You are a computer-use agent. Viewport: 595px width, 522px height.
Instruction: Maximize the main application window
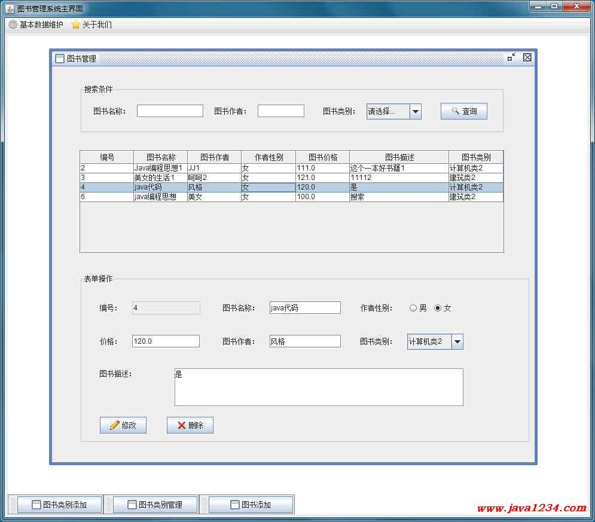[554, 7]
